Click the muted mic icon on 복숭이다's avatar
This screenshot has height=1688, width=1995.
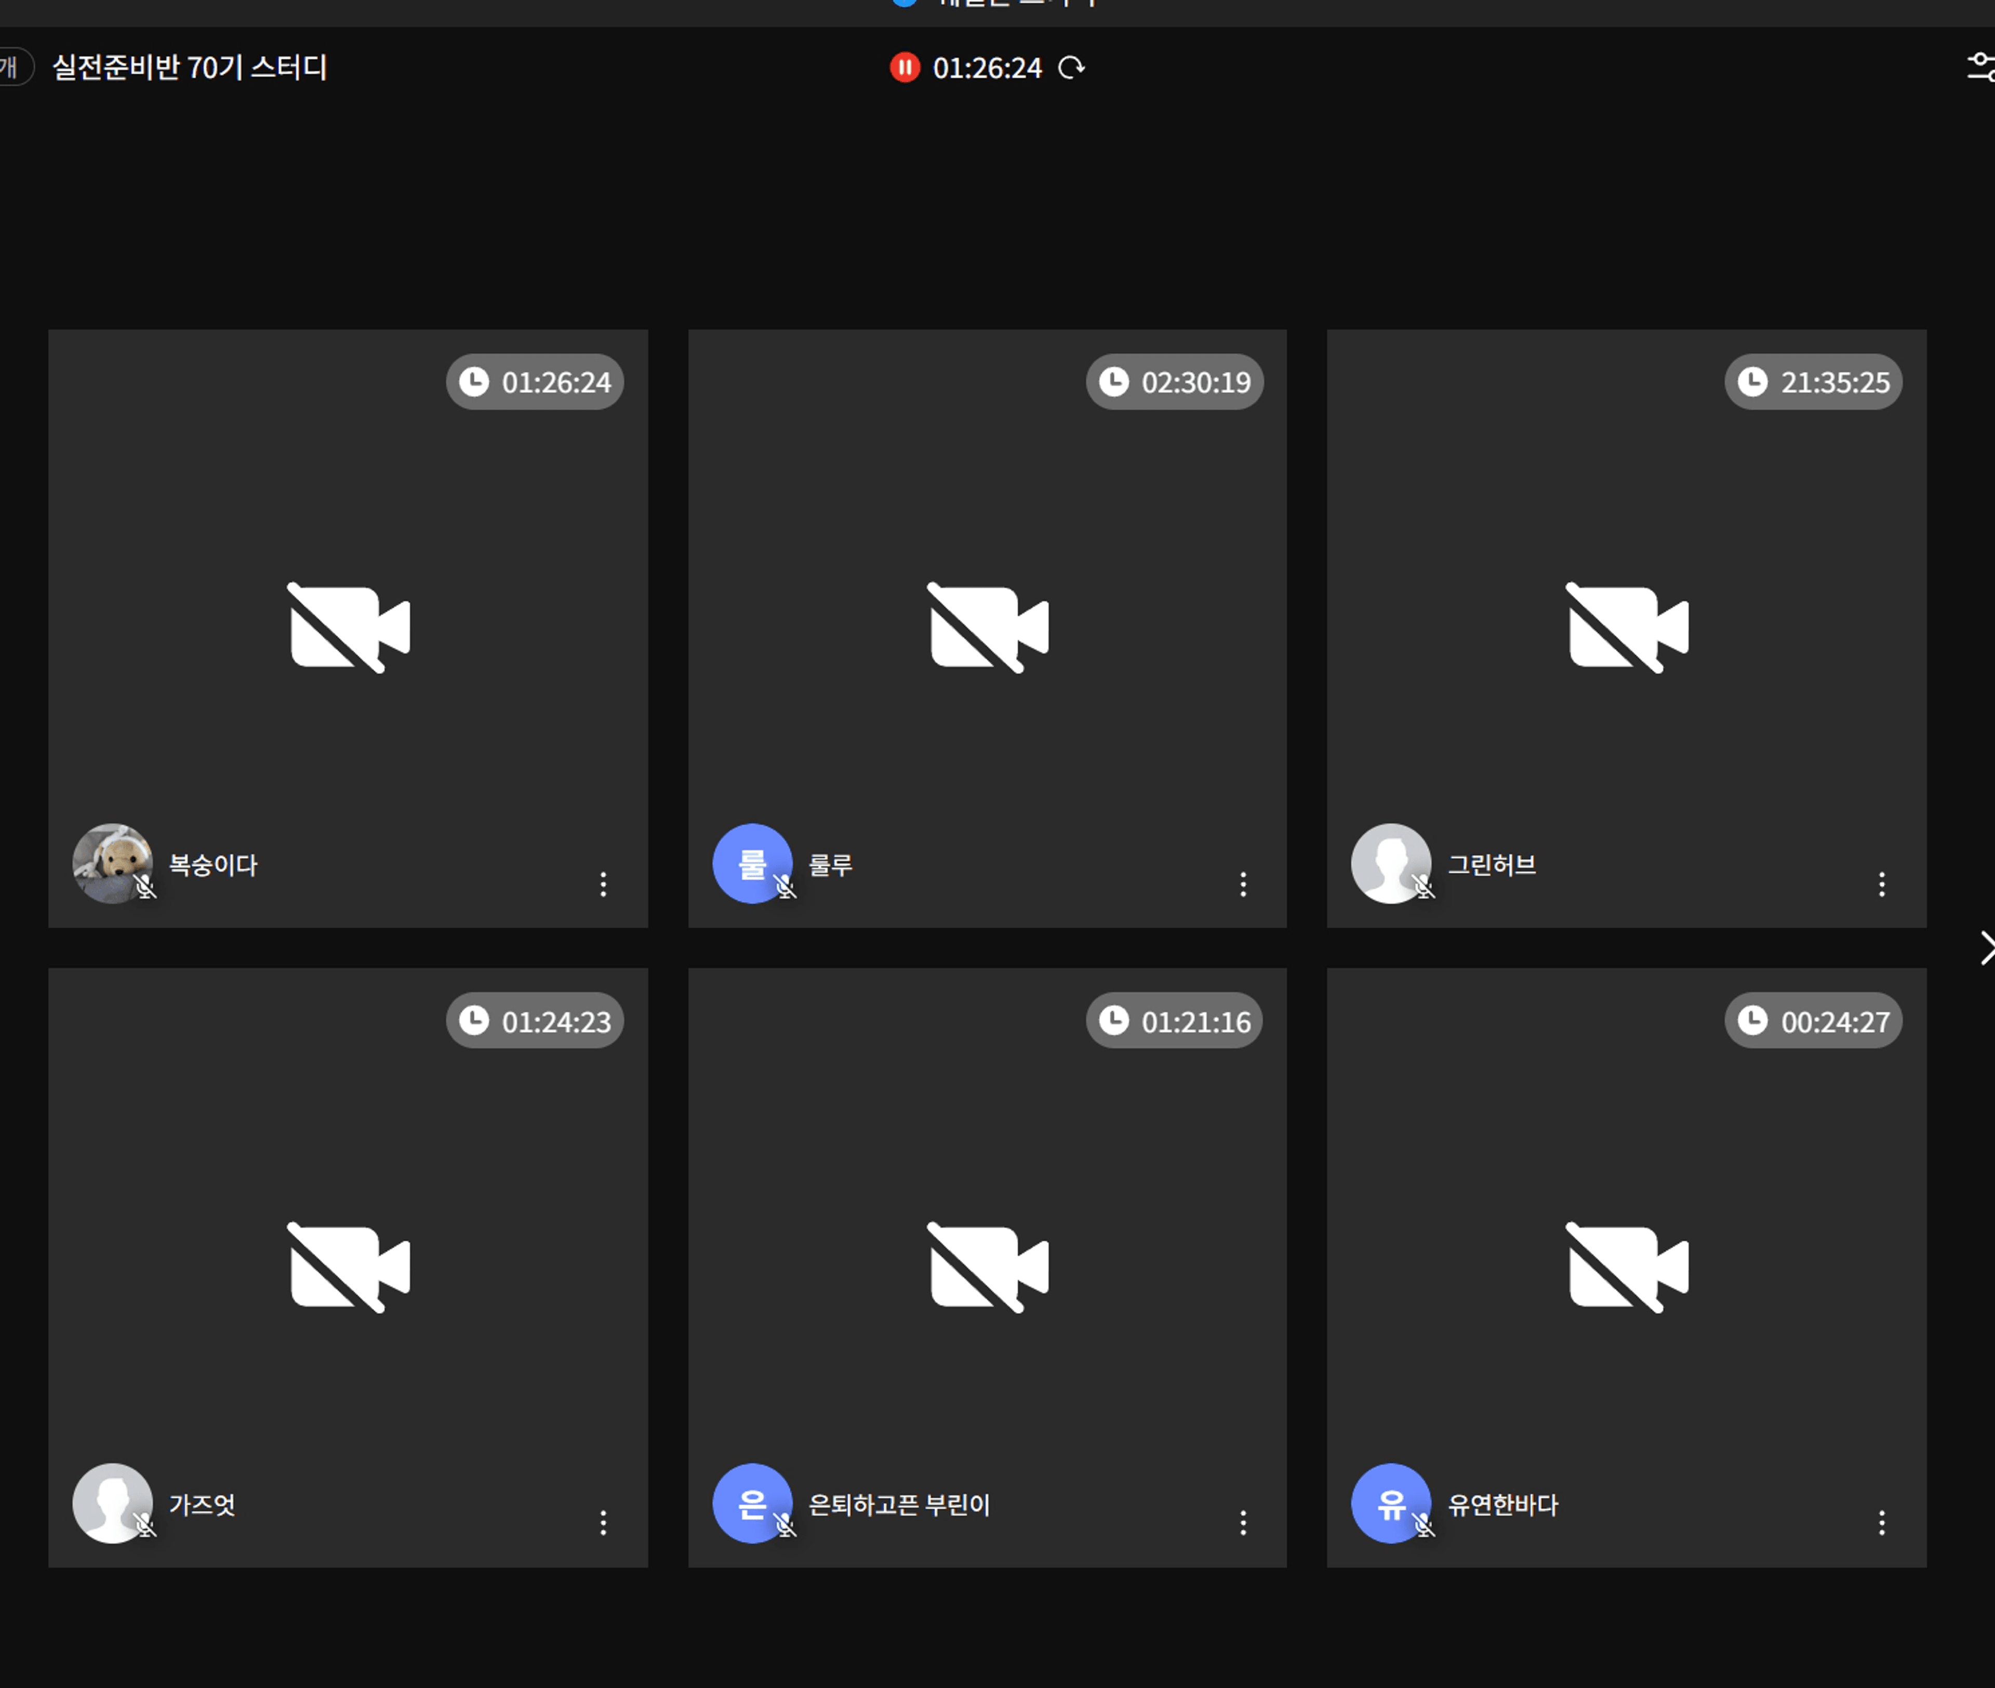[144, 886]
